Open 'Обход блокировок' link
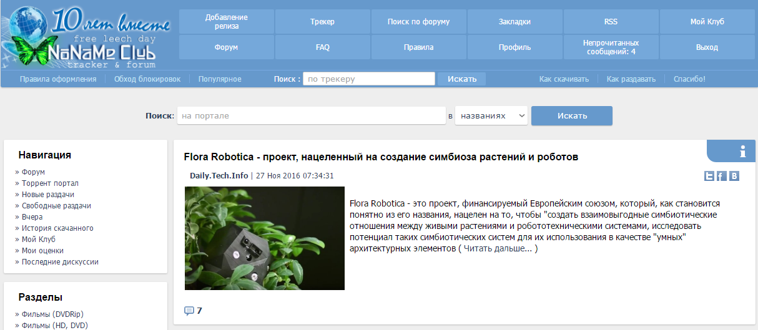 click(x=147, y=79)
